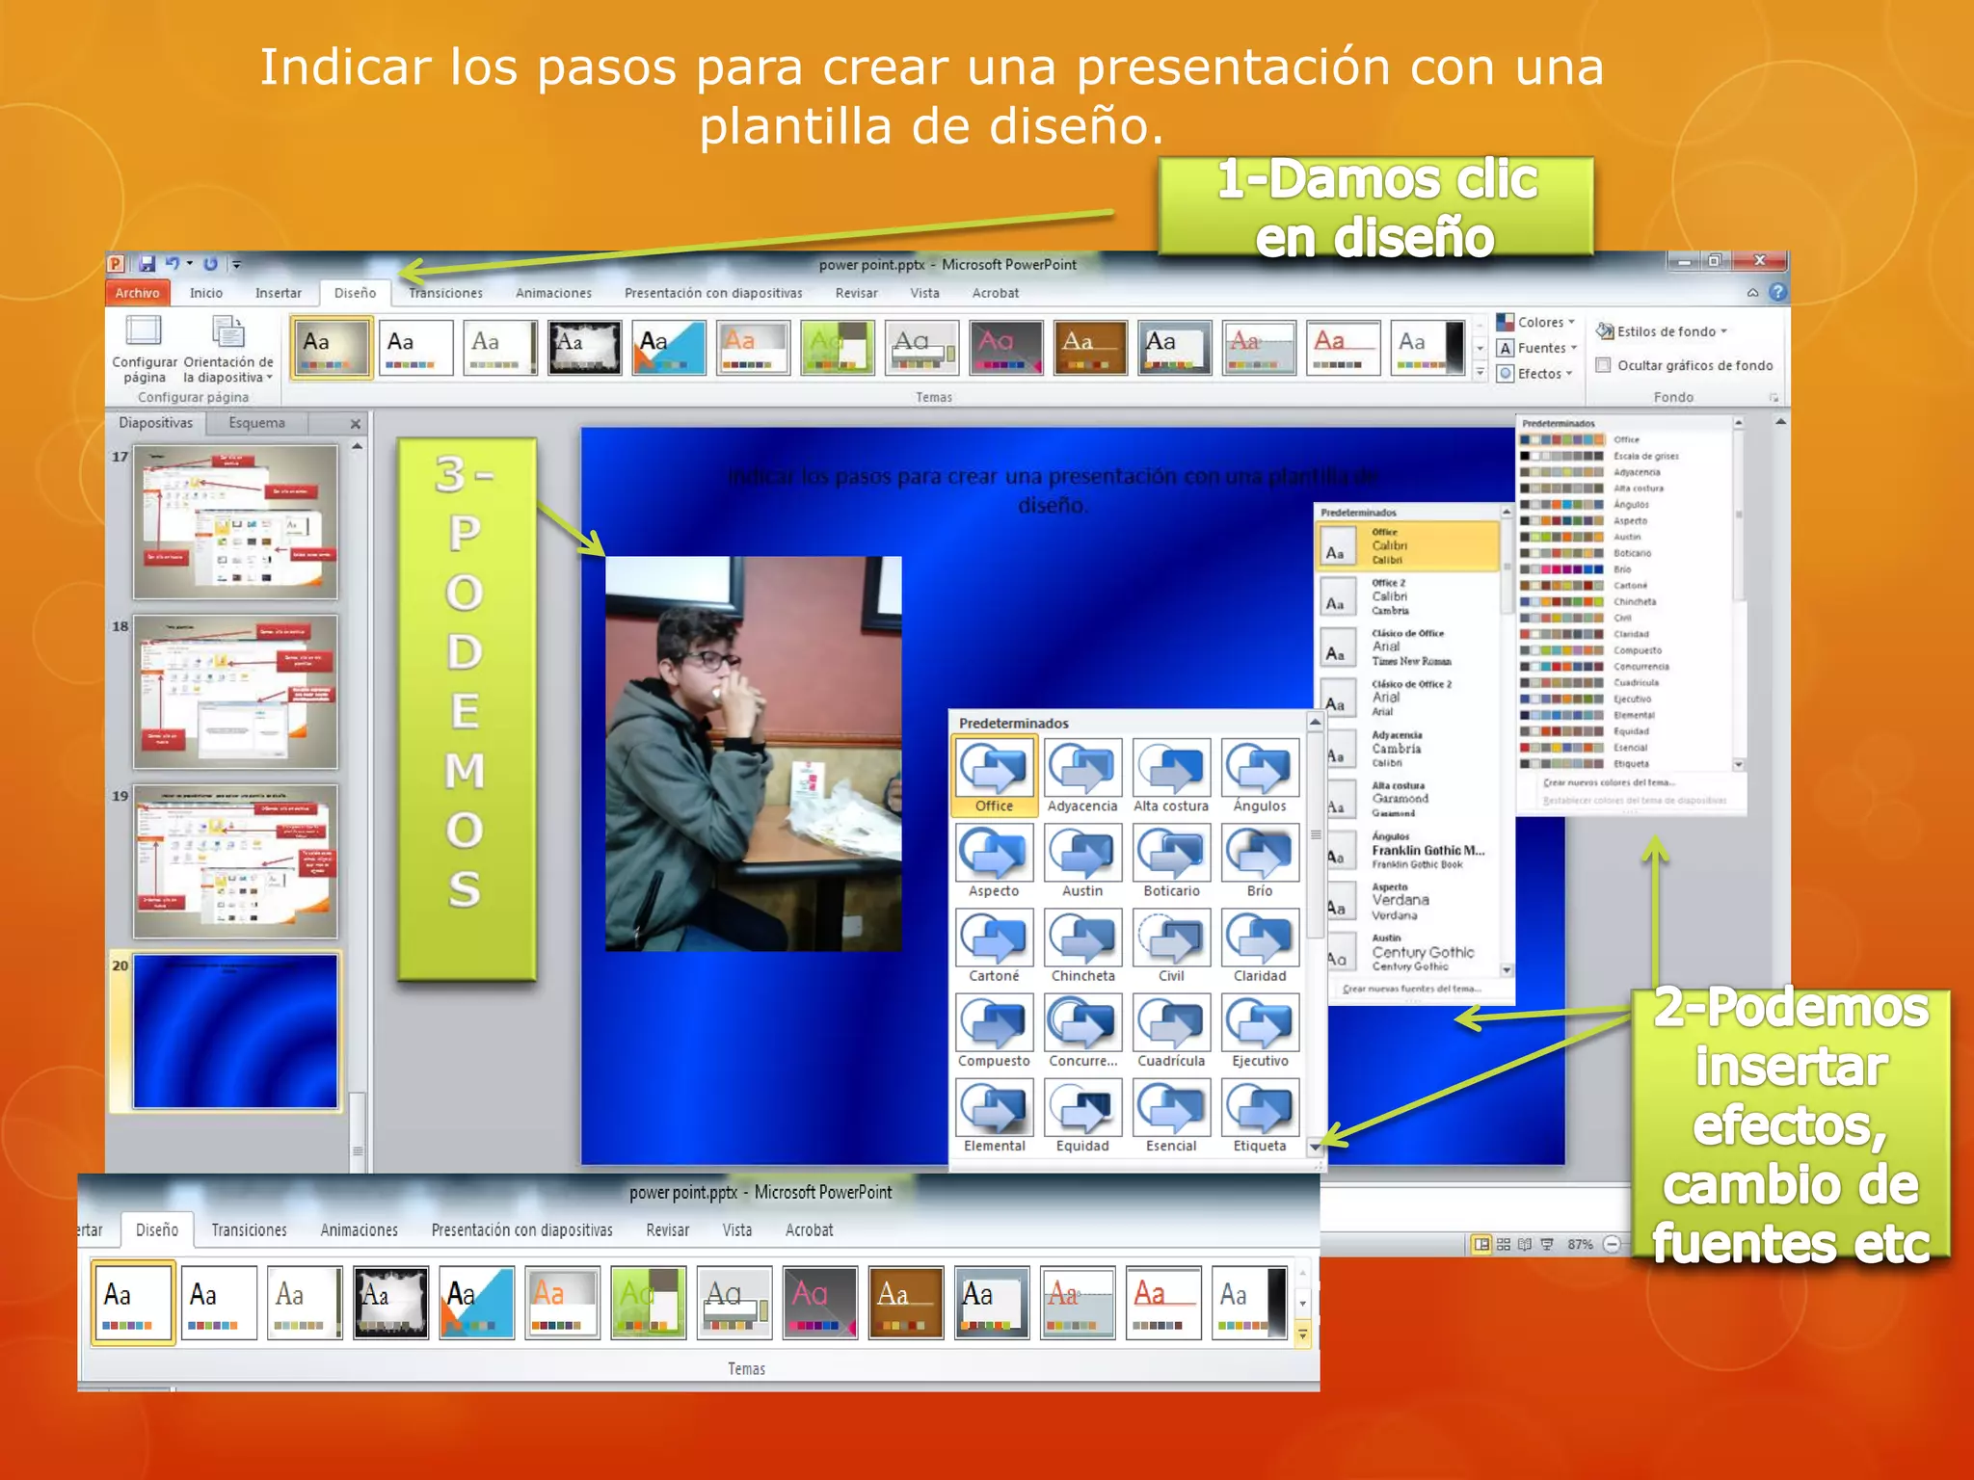Select the Compuesto effect

(x=994, y=1031)
